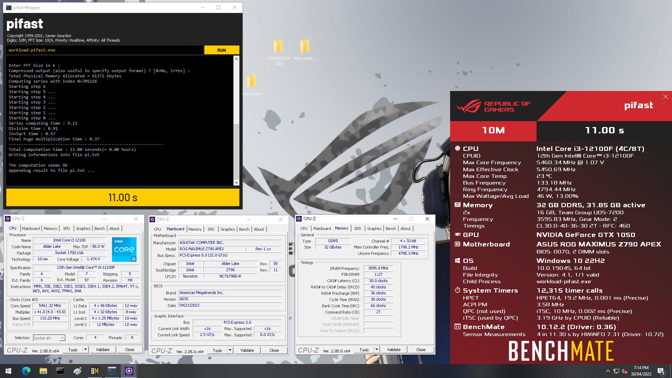
Task: Open the Microsoft desktop folder icon
Action: pos(305,50)
